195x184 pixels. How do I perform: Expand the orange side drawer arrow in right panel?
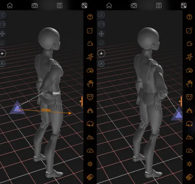(180, 102)
